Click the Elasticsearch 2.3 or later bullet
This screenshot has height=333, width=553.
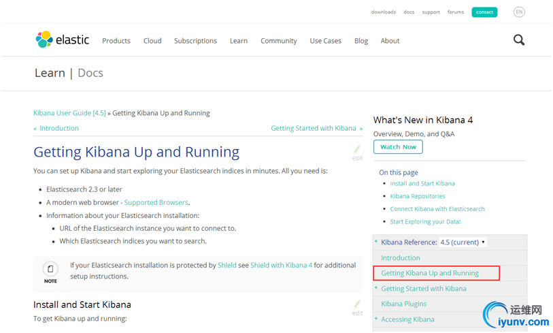(84, 189)
